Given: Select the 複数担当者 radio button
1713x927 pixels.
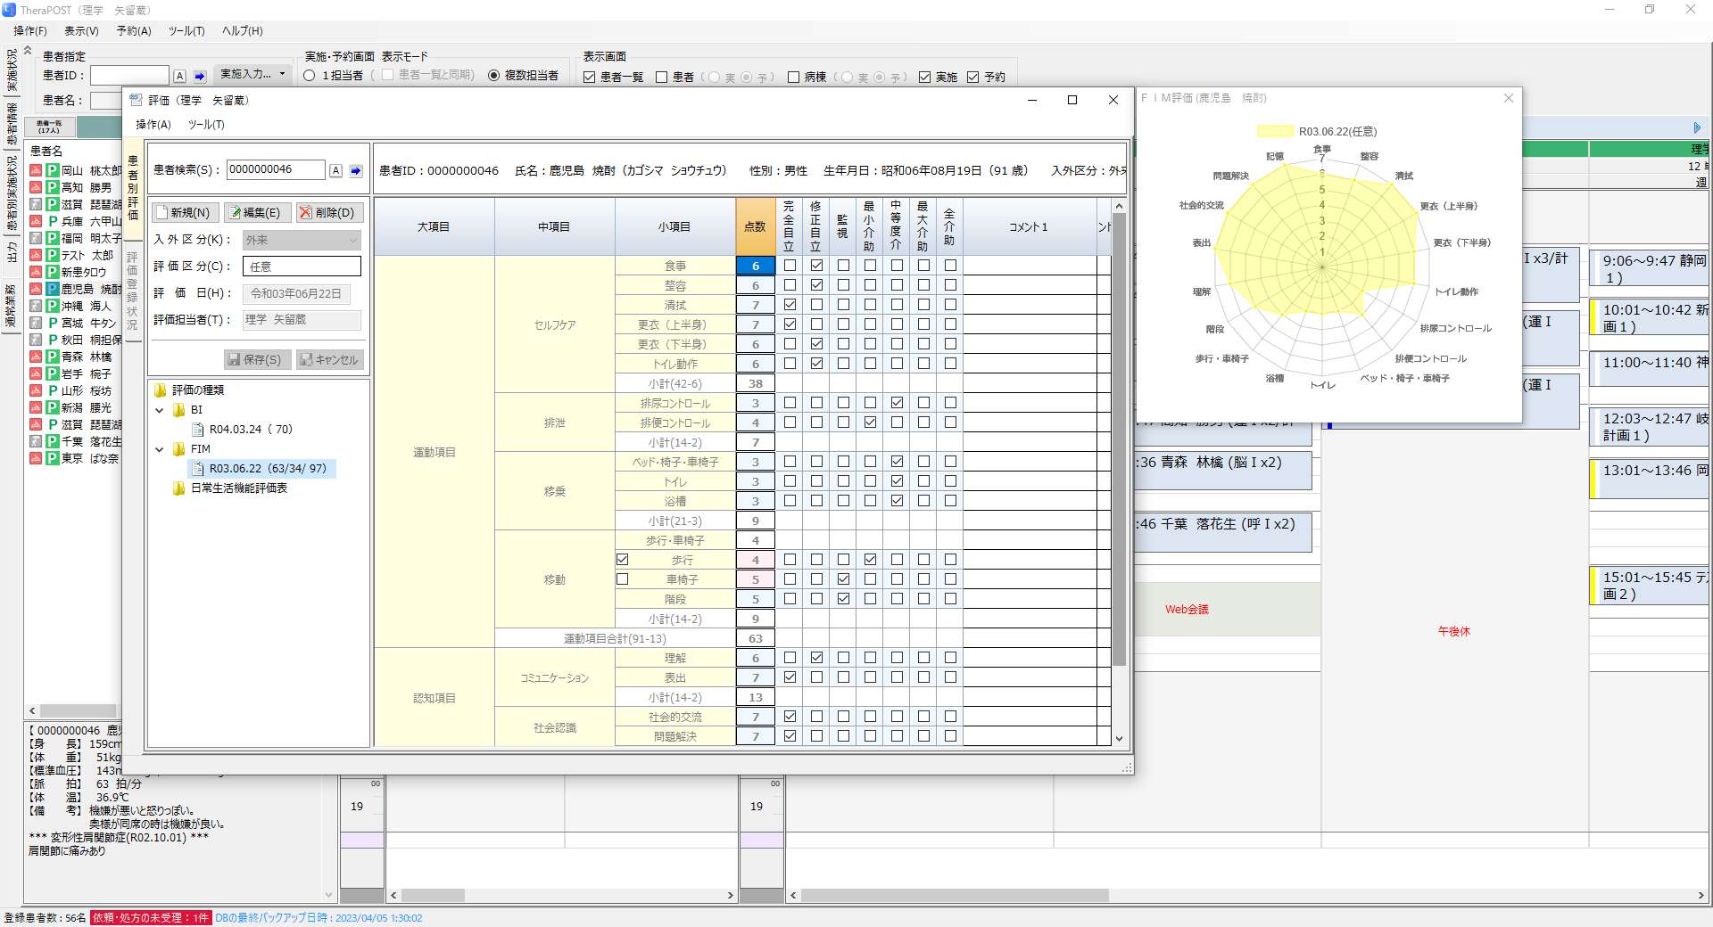Looking at the screenshot, I should point(493,76).
